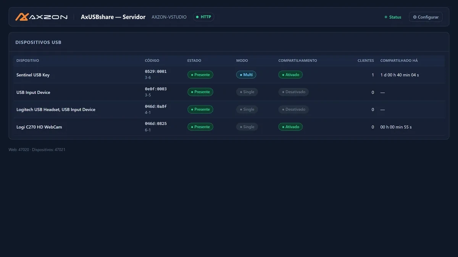Click shared time 00 h 00 min 55 s
This screenshot has width=458, height=257.
[396, 127]
